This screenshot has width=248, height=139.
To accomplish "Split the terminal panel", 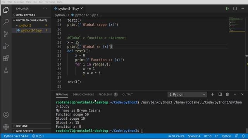I will 220,94.
